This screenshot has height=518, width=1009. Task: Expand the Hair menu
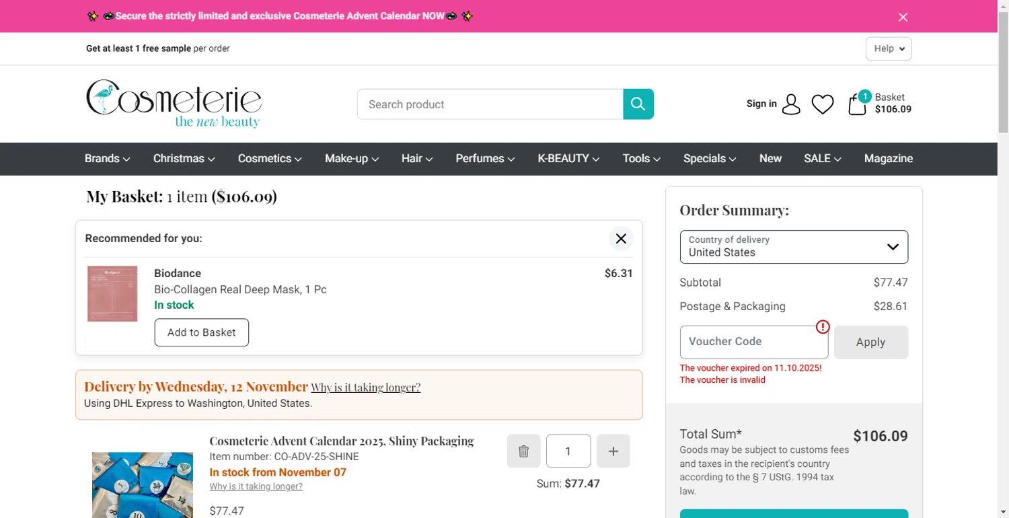point(417,159)
